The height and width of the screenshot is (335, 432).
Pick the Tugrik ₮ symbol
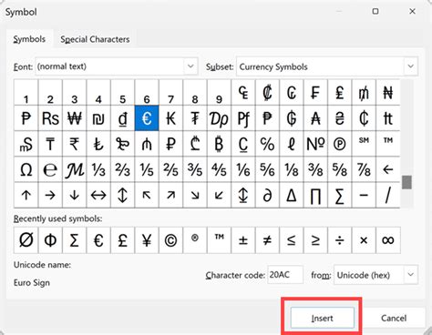point(195,118)
